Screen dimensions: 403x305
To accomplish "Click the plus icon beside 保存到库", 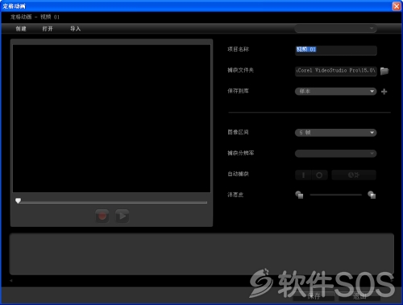I will [x=384, y=92].
